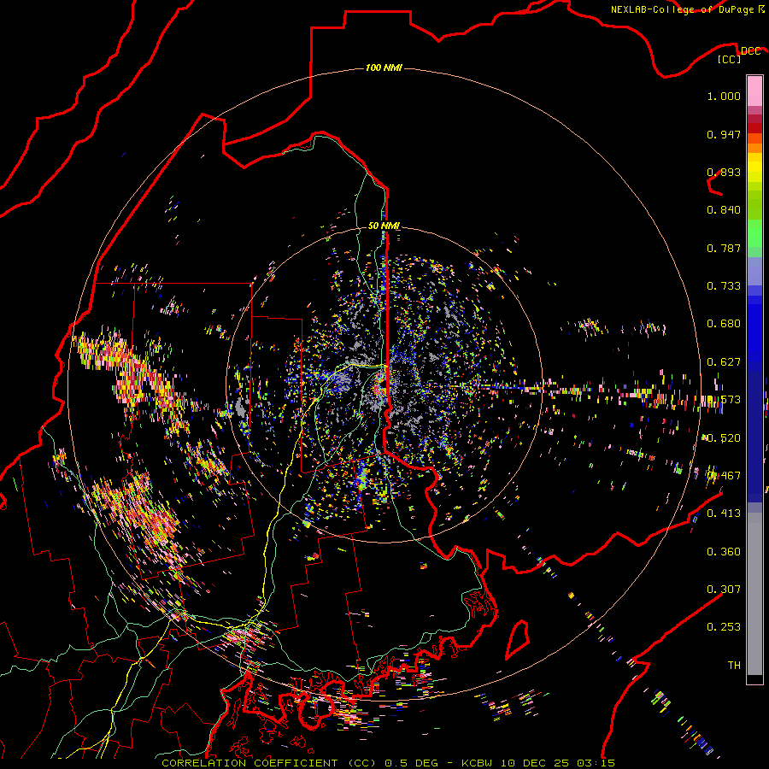Click the 1.000 value on the color scale

tap(724, 96)
